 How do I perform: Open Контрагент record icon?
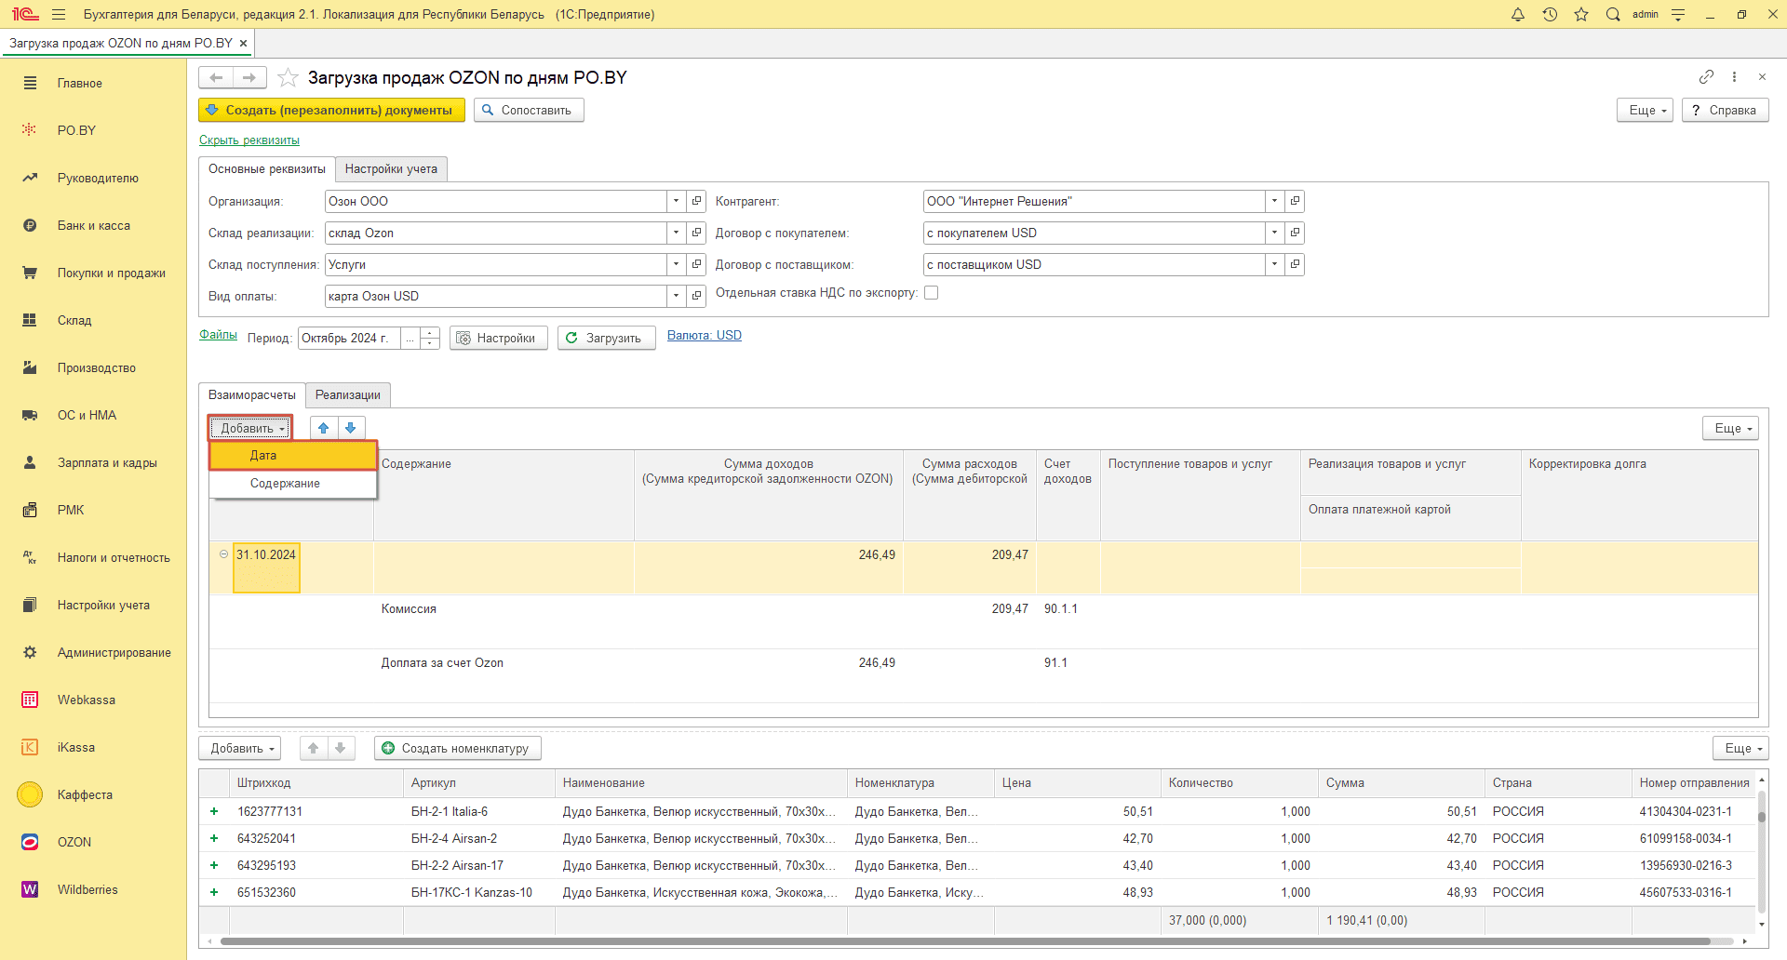pos(1295,201)
